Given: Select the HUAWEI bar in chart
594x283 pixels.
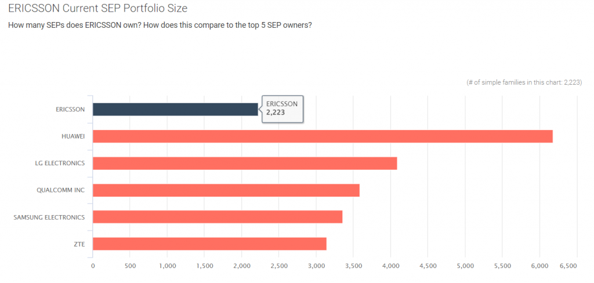Looking at the screenshot, I should [323, 136].
